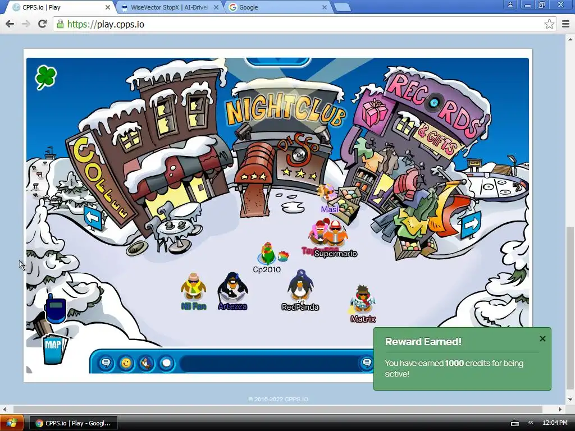
Task: Open the blue spy phone icon
Action: (56, 309)
